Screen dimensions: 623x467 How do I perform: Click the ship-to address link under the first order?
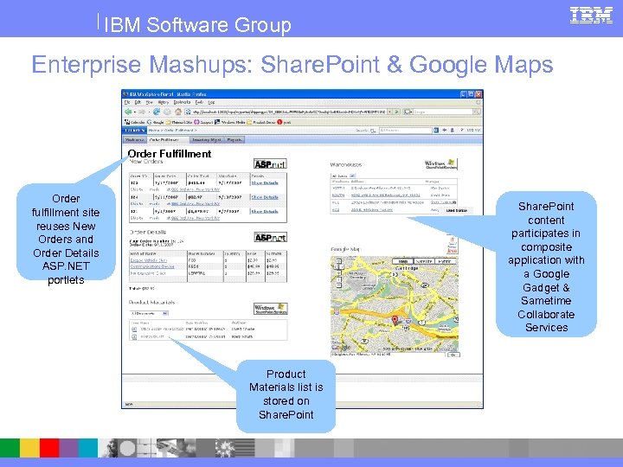coord(195,189)
